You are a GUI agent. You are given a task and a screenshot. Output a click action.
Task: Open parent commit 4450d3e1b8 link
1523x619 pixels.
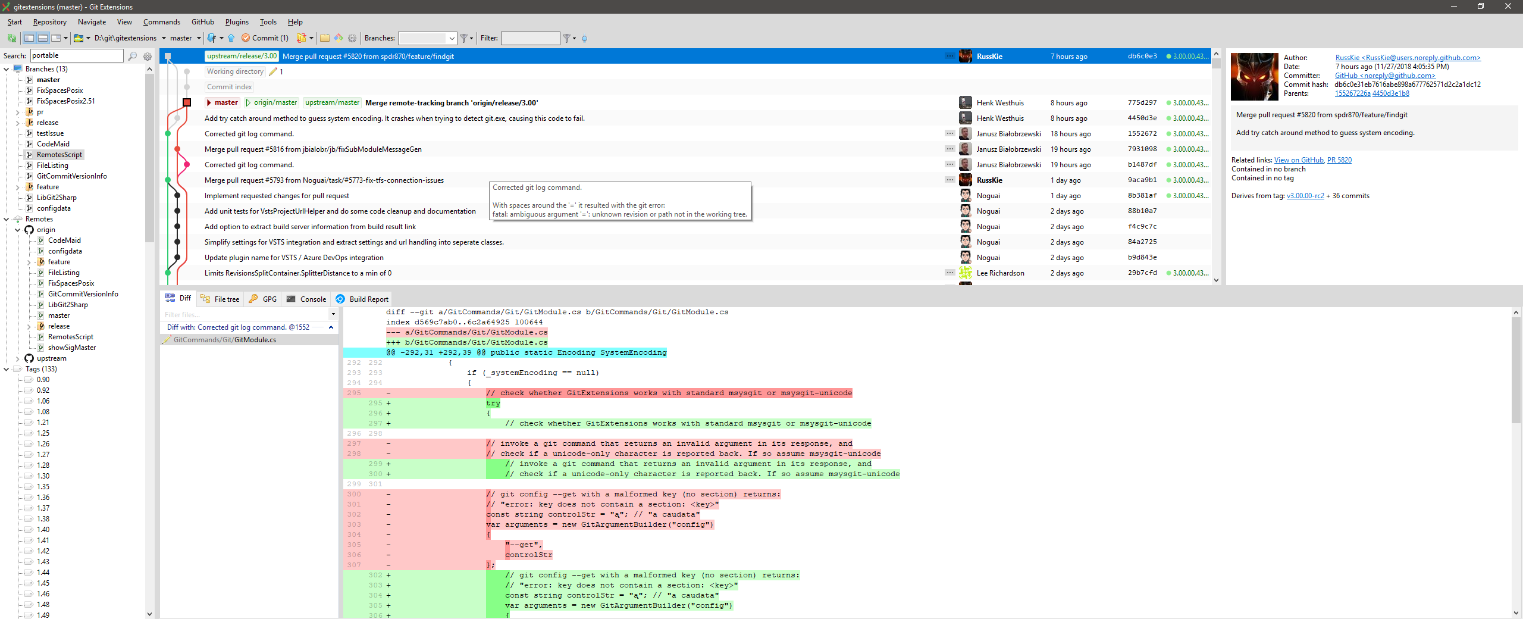click(x=1391, y=93)
